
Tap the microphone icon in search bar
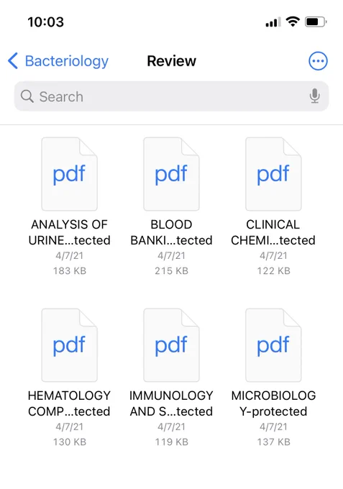pyautogui.click(x=315, y=96)
